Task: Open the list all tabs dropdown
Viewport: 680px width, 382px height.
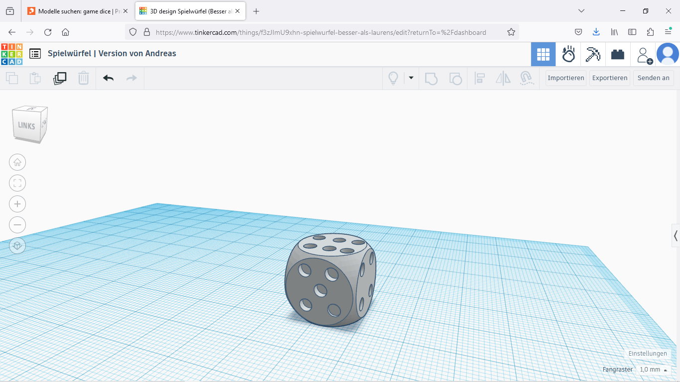Action: [581, 11]
